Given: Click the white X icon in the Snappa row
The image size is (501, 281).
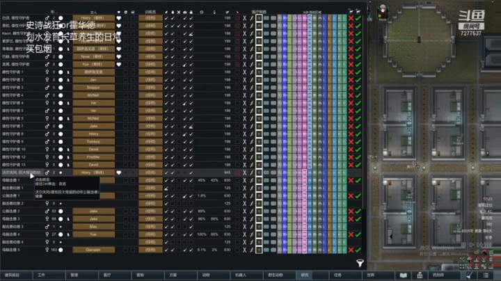Looking at the screenshot, I should (244, 88).
